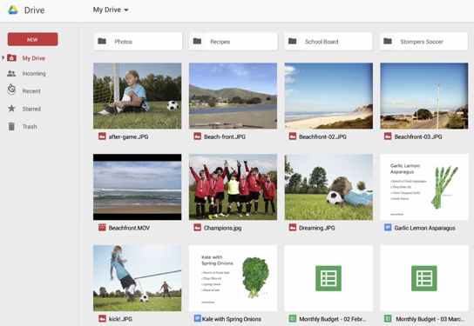Click video icon next to Beachfront.MOV
Screen dimensions: 474x326
coord(102,228)
